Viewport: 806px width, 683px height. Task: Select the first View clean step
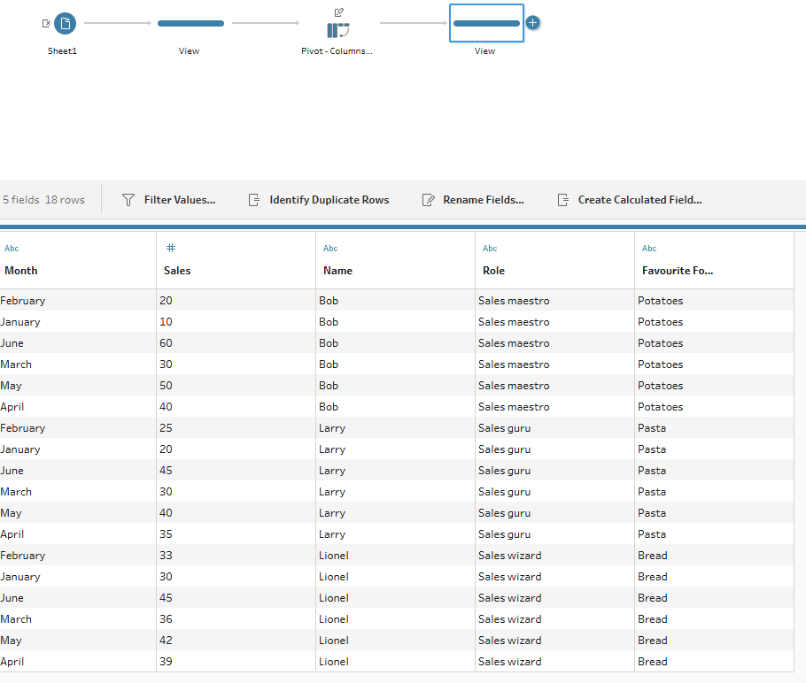click(x=190, y=24)
